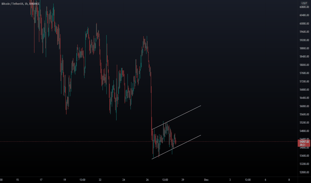Image resolution: width=311 pixels, height=183 pixels.
Task: Click the USDT currency label
Action: click(304, 3)
